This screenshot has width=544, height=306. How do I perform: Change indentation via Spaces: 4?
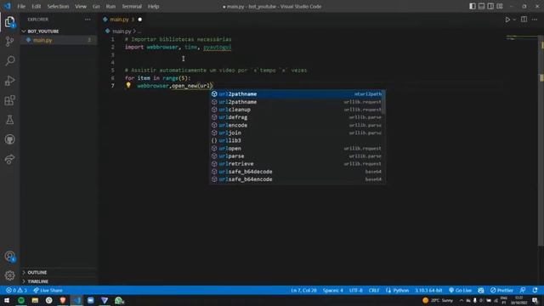(x=332, y=290)
